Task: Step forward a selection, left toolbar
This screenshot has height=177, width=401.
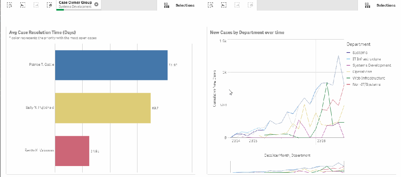Action: coord(36,5)
